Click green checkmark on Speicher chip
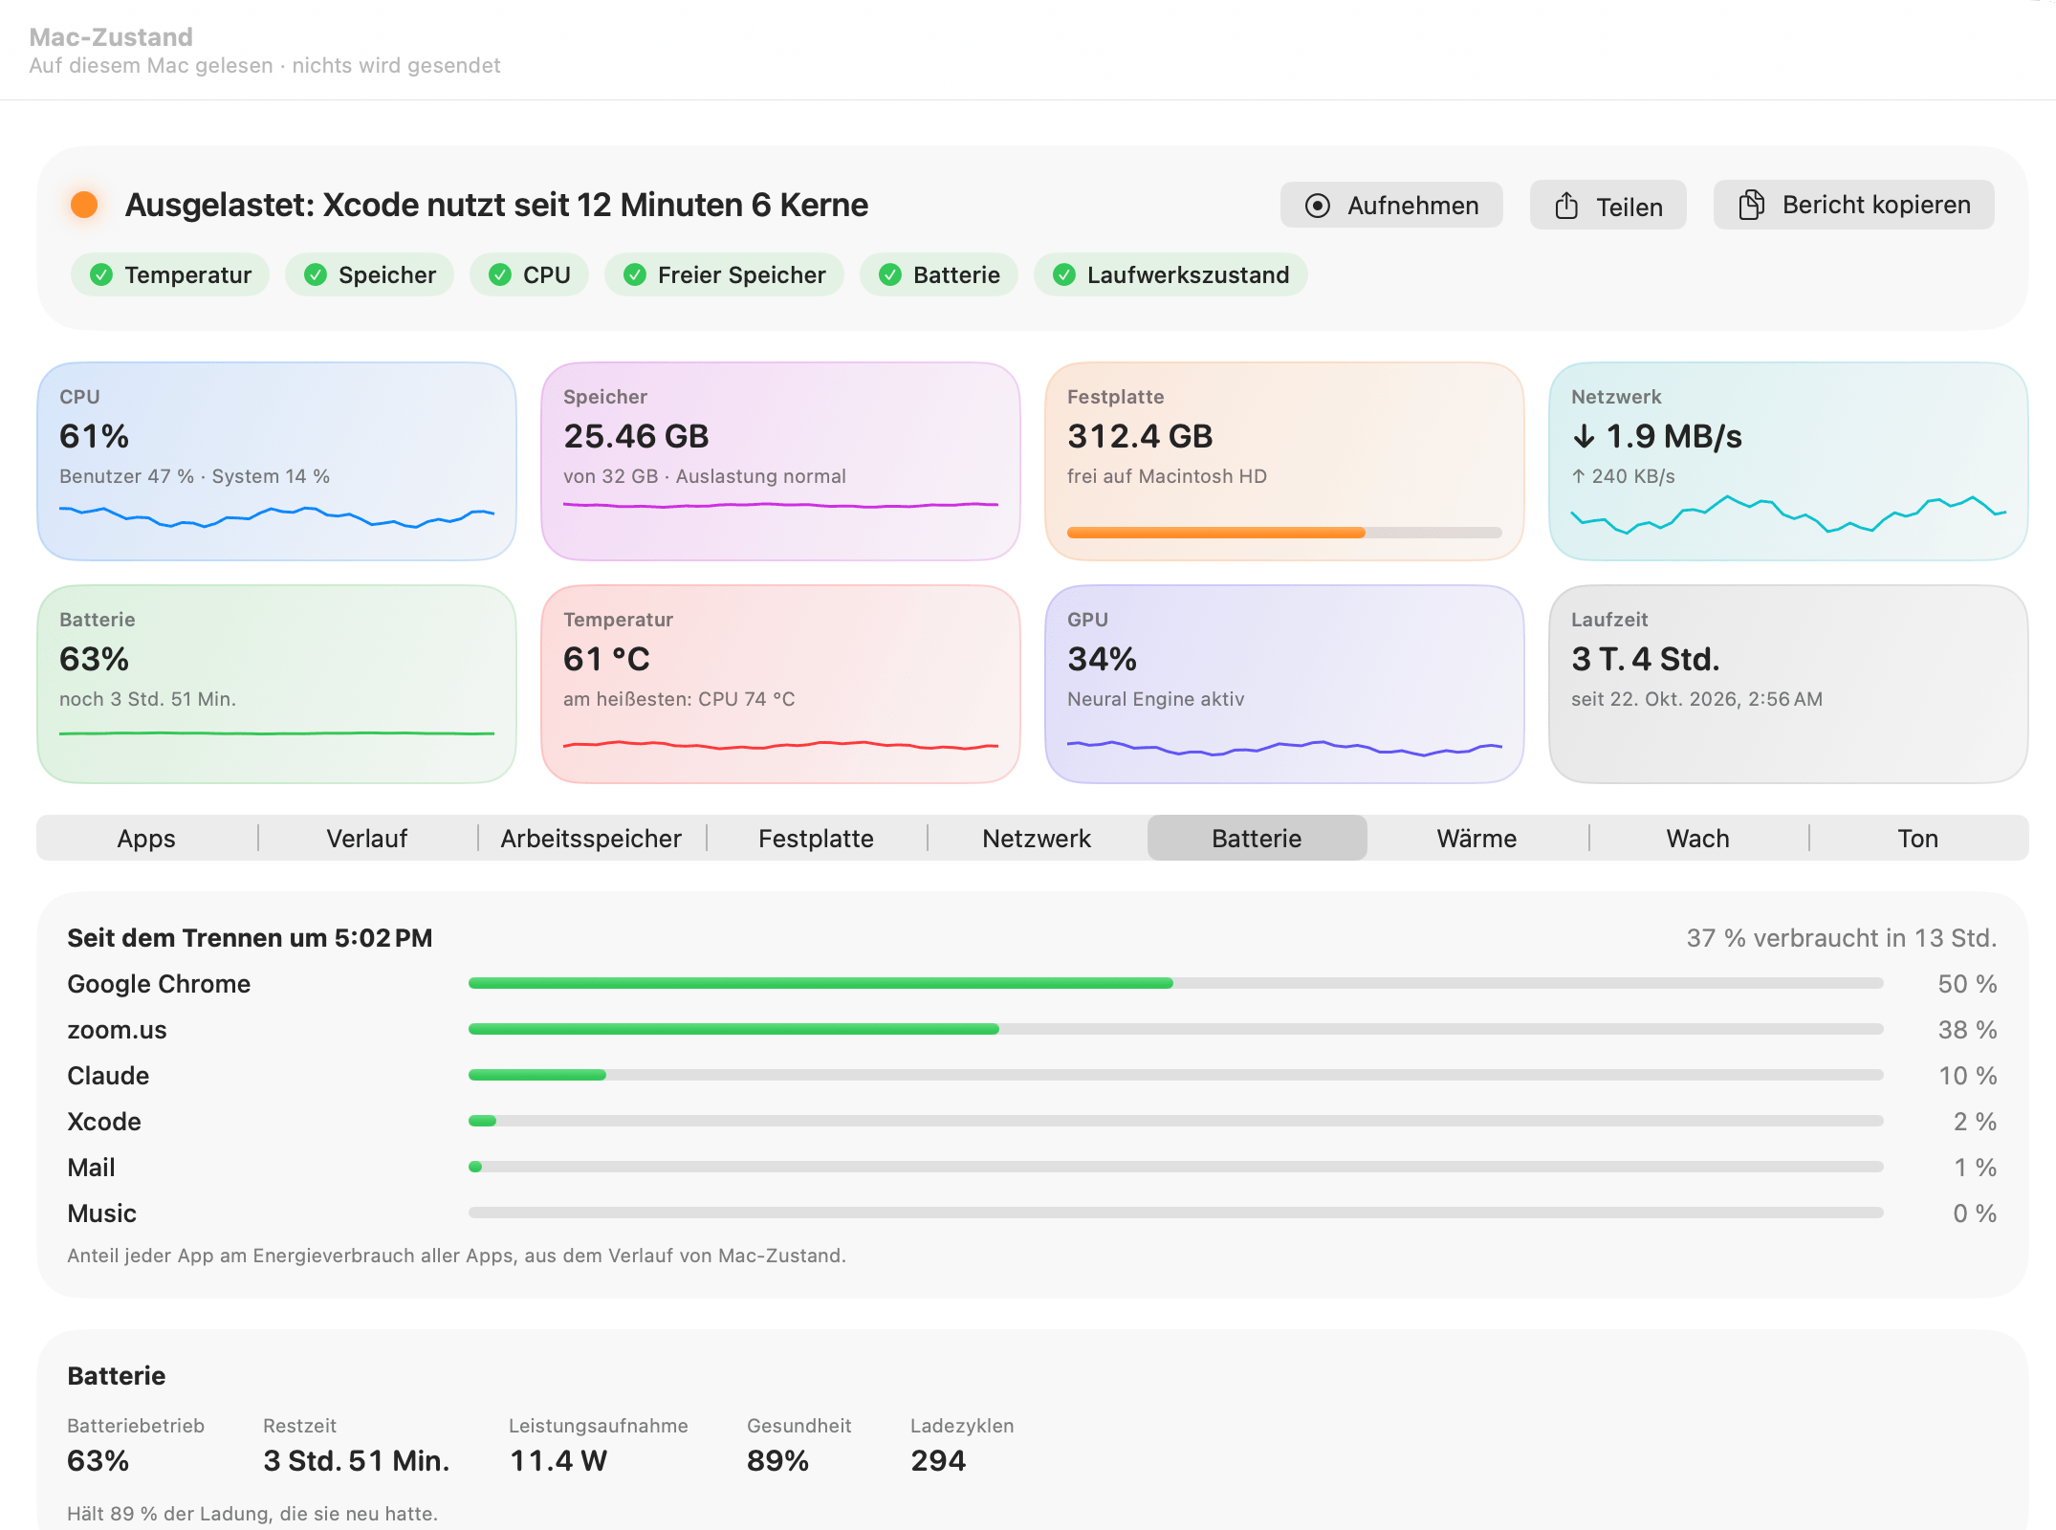This screenshot has width=2056, height=1530. [315, 275]
